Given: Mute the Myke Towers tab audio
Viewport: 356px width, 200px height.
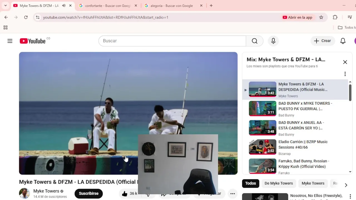Looking at the screenshot, I should tap(64, 6).
